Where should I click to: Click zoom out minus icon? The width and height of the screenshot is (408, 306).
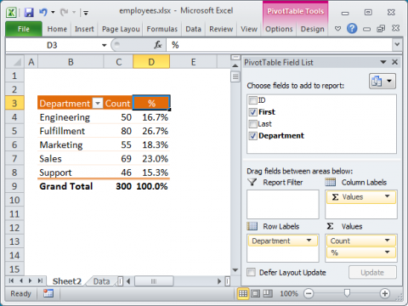point(309,293)
